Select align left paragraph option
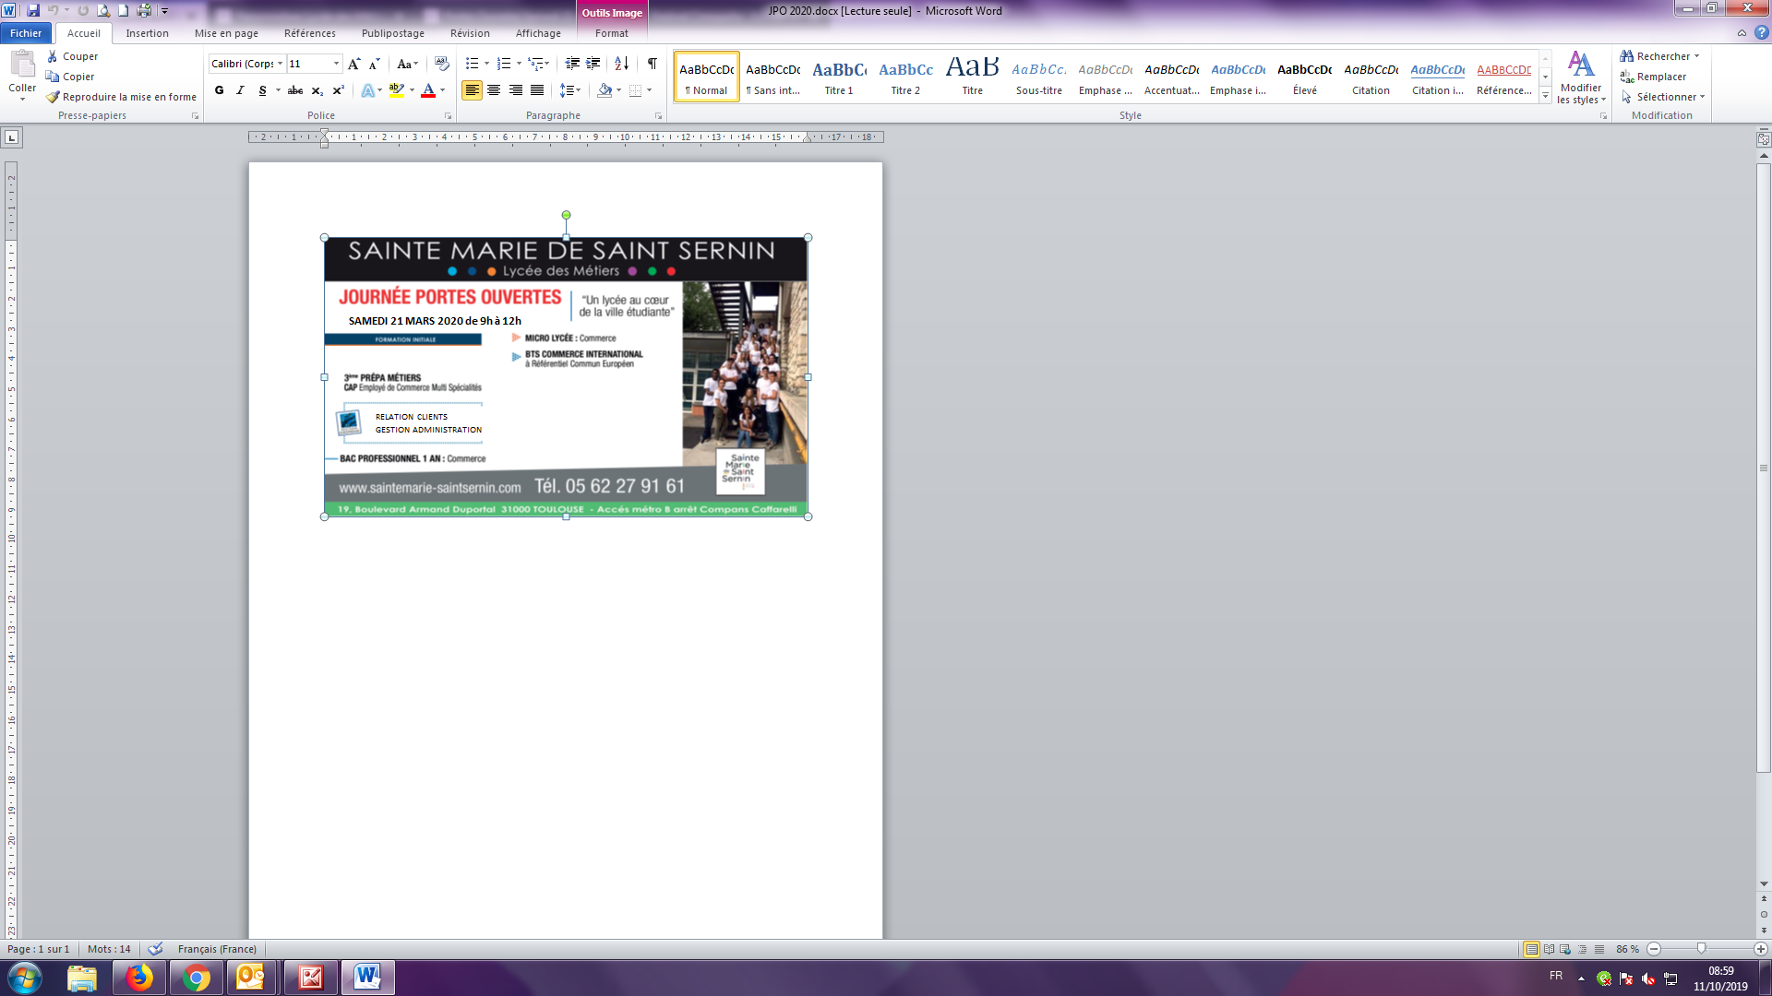The height and width of the screenshot is (996, 1772). point(472,90)
